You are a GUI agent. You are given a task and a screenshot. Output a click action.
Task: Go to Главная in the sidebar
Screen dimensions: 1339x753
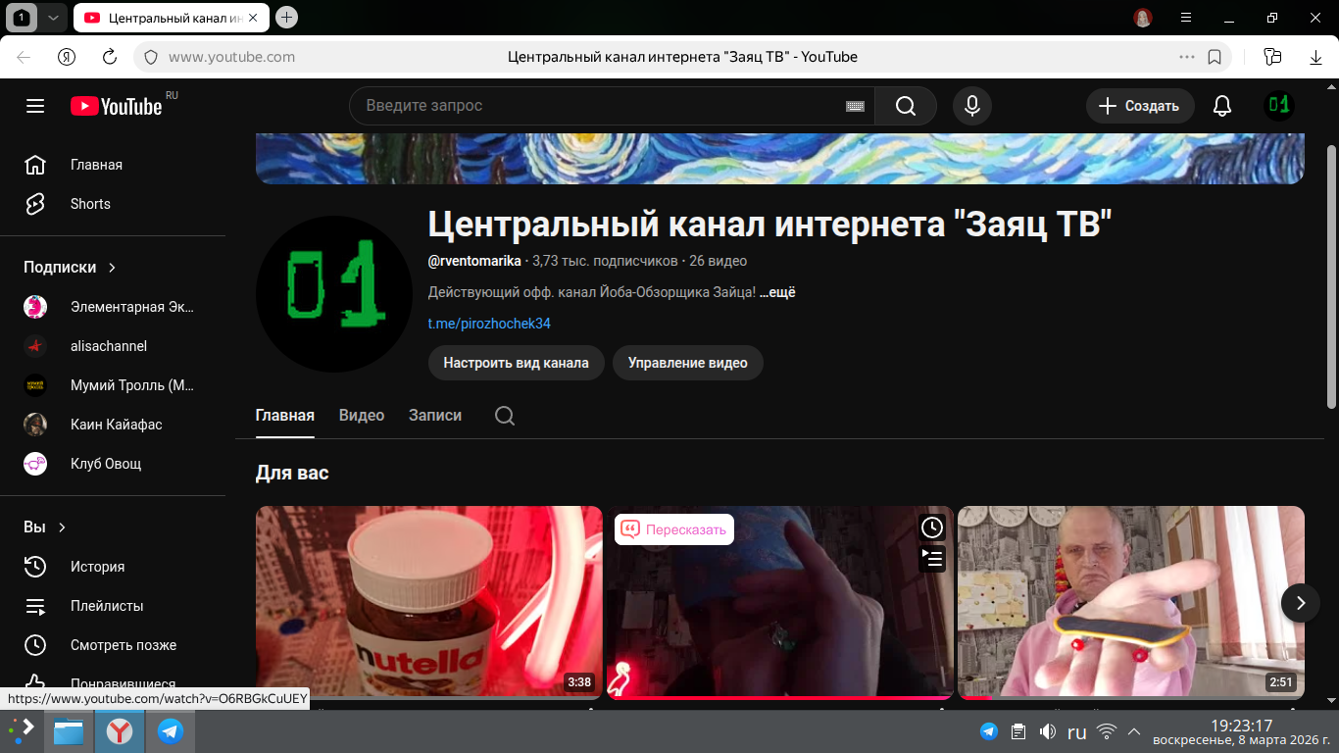[113, 165]
